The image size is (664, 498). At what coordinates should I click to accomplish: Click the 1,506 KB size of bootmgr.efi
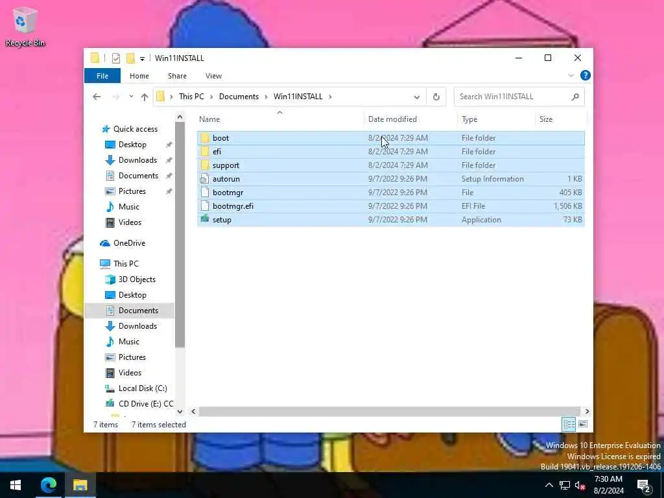coord(567,206)
